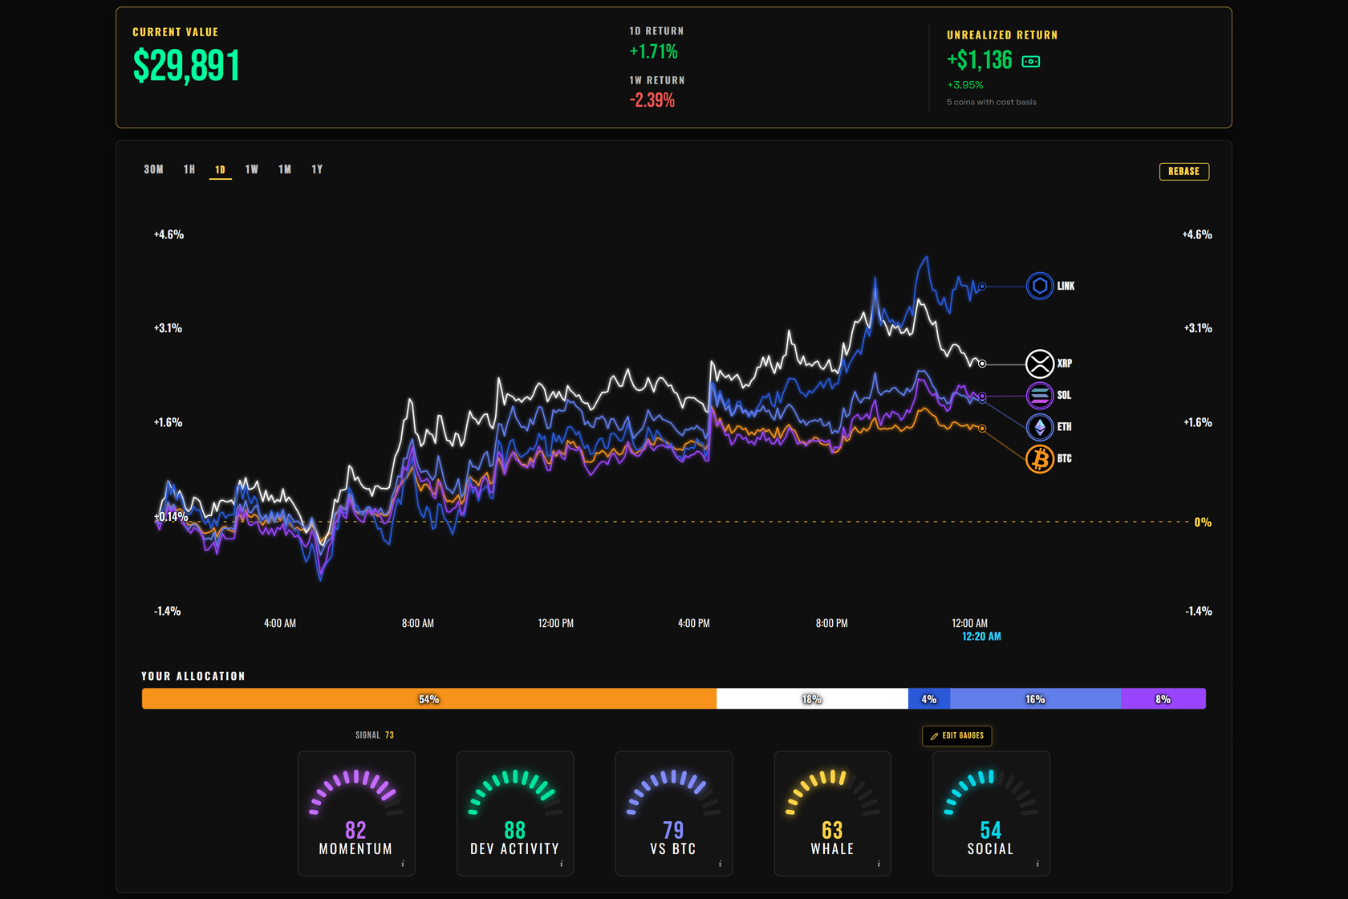Image resolution: width=1348 pixels, height=899 pixels.
Task: Click the +$1,136 unrealized return amount
Action: (x=980, y=60)
